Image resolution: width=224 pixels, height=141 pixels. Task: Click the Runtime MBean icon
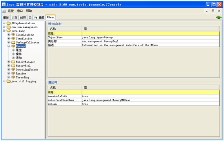[13, 73]
